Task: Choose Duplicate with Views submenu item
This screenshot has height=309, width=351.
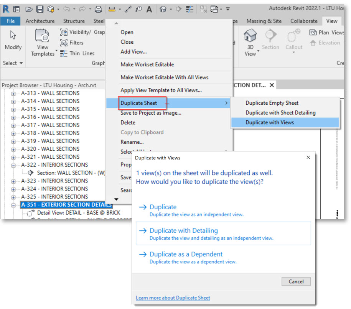Action: click(x=285, y=122)
